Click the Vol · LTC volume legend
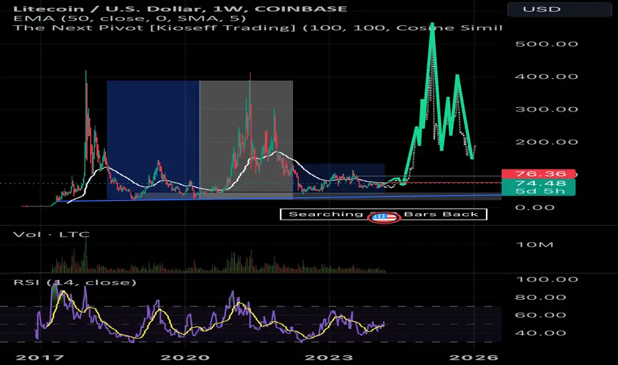This screenshot has width=618, height=365. [x=51, y=234]
